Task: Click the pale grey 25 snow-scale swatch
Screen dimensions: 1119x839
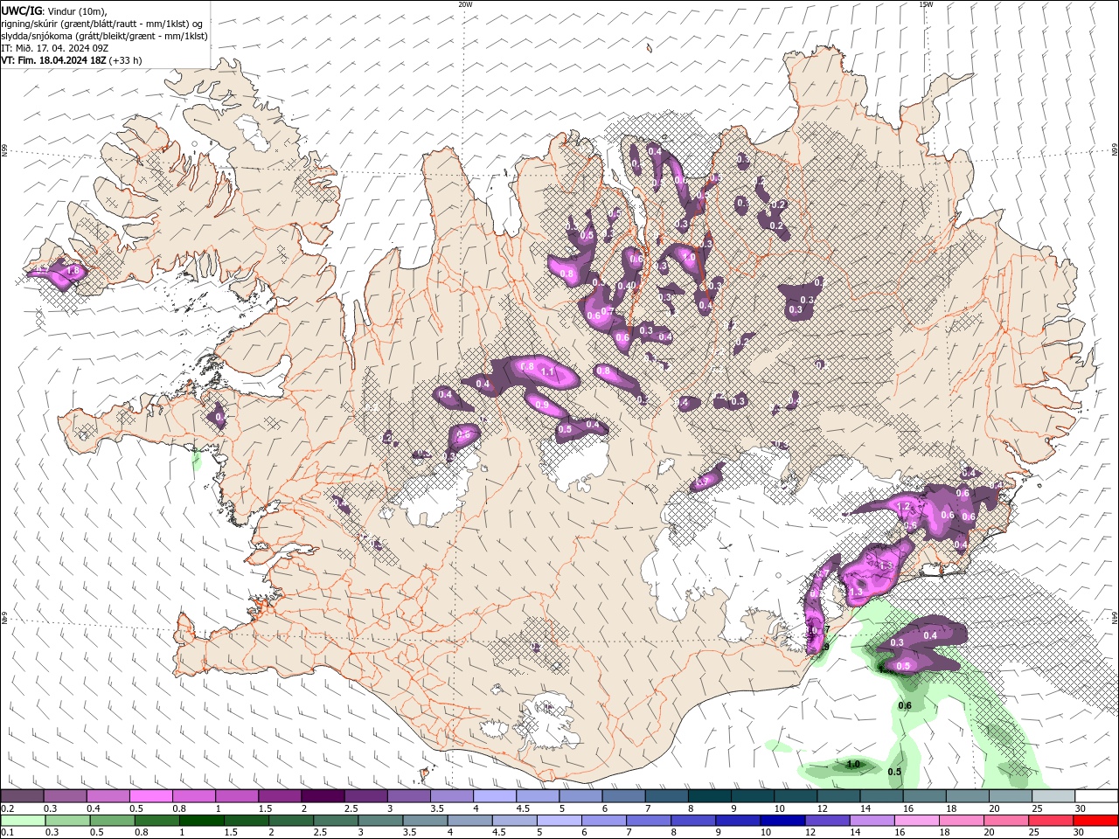Action: coord(1053,796)
